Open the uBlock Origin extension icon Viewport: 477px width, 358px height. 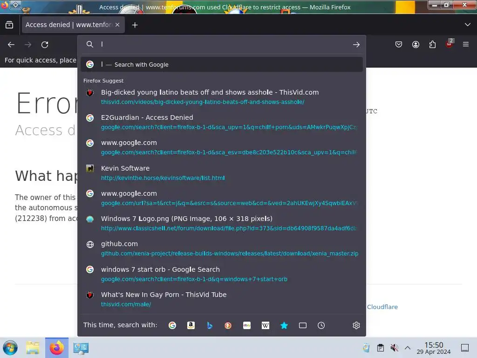point(450,44)
